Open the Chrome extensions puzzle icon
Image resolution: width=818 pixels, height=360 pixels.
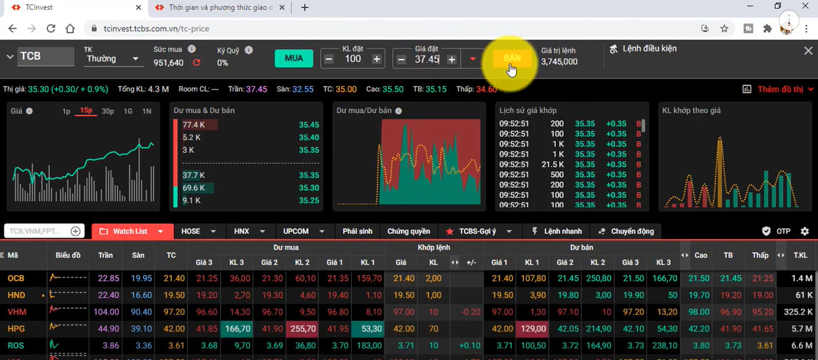tap(767, 28)
